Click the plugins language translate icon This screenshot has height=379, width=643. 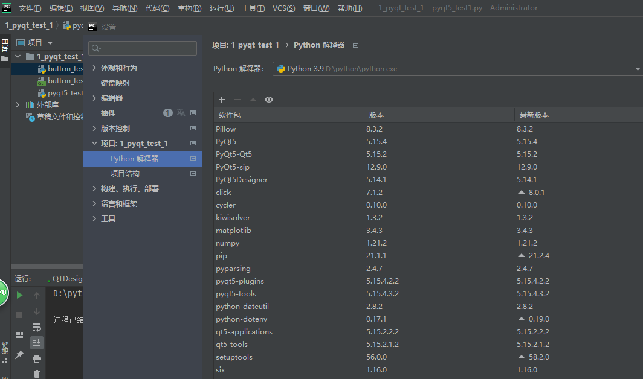[x=181, y=113]
